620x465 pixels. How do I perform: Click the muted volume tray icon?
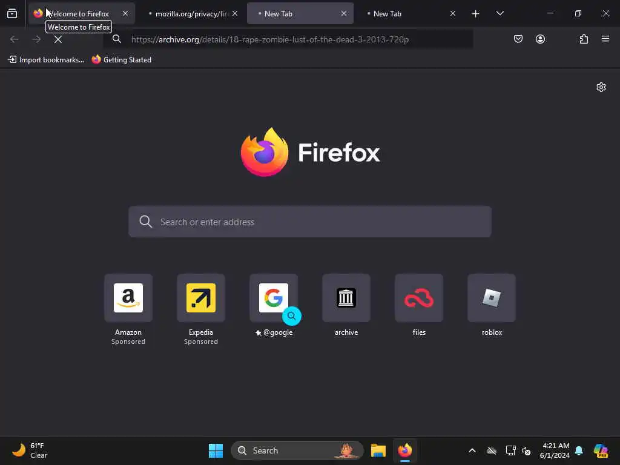point(526,450)
